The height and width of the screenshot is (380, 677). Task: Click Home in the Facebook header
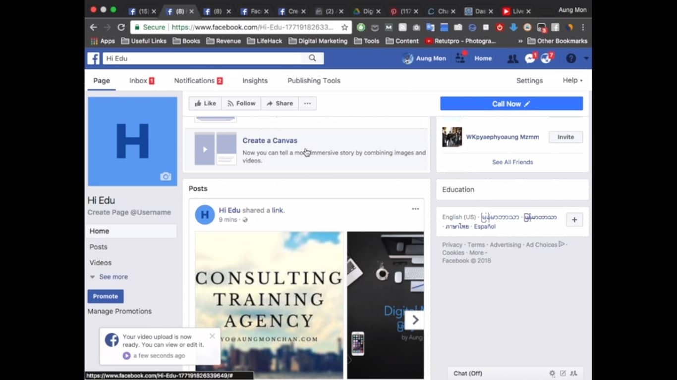[x=483, y=58]
